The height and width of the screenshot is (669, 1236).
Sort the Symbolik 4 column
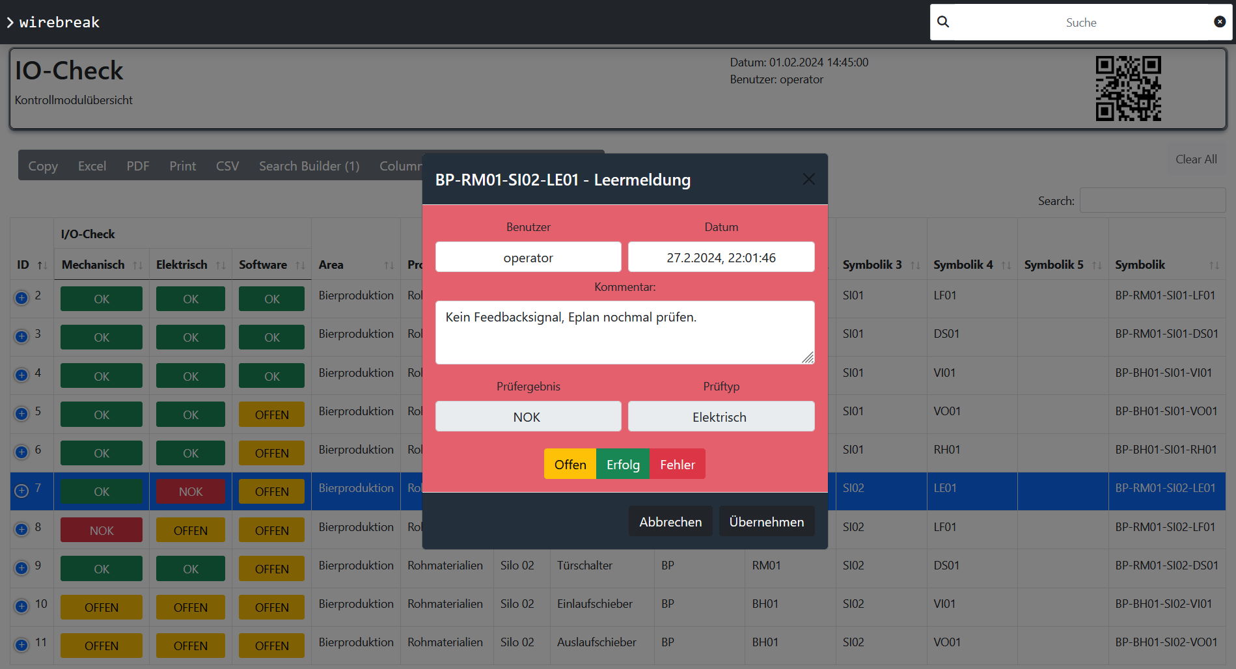pos(1006,266)
